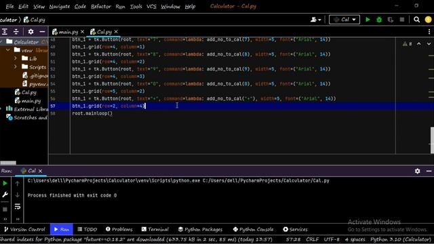
Task: Change the UTF-8 file encoding
Action: [x=332, y=239]
